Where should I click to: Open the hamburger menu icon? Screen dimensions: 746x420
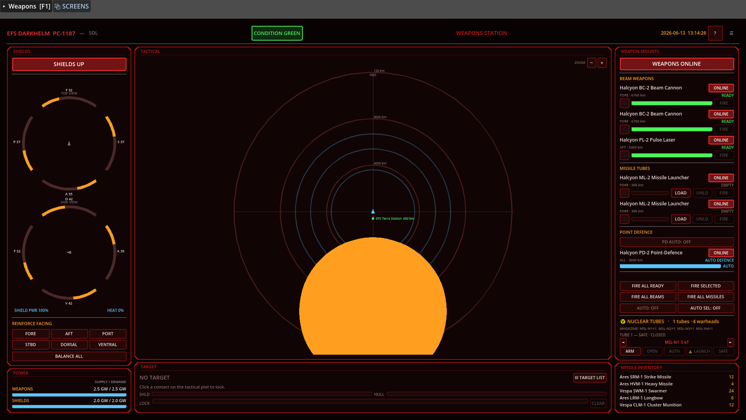click(731, 33)
